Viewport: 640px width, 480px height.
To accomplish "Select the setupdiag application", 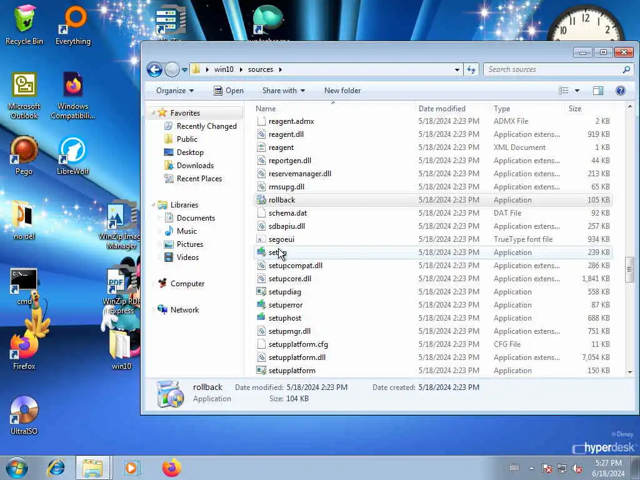I will click(432, 292).
